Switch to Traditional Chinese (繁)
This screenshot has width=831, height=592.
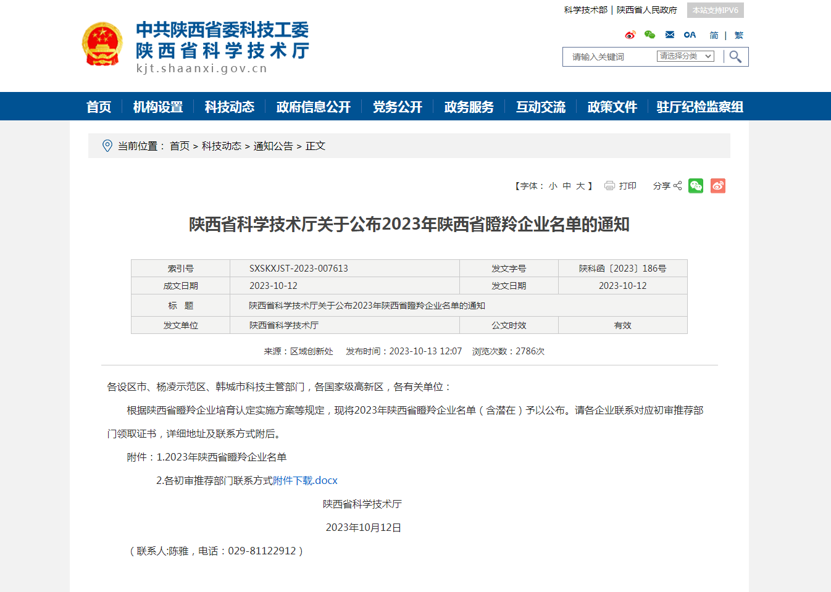(739, 36)
